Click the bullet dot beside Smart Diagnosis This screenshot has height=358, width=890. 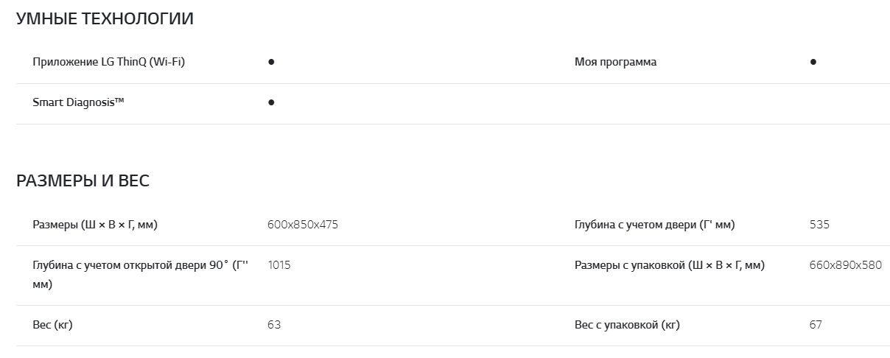pyautogui.click(x=271, y=103)
